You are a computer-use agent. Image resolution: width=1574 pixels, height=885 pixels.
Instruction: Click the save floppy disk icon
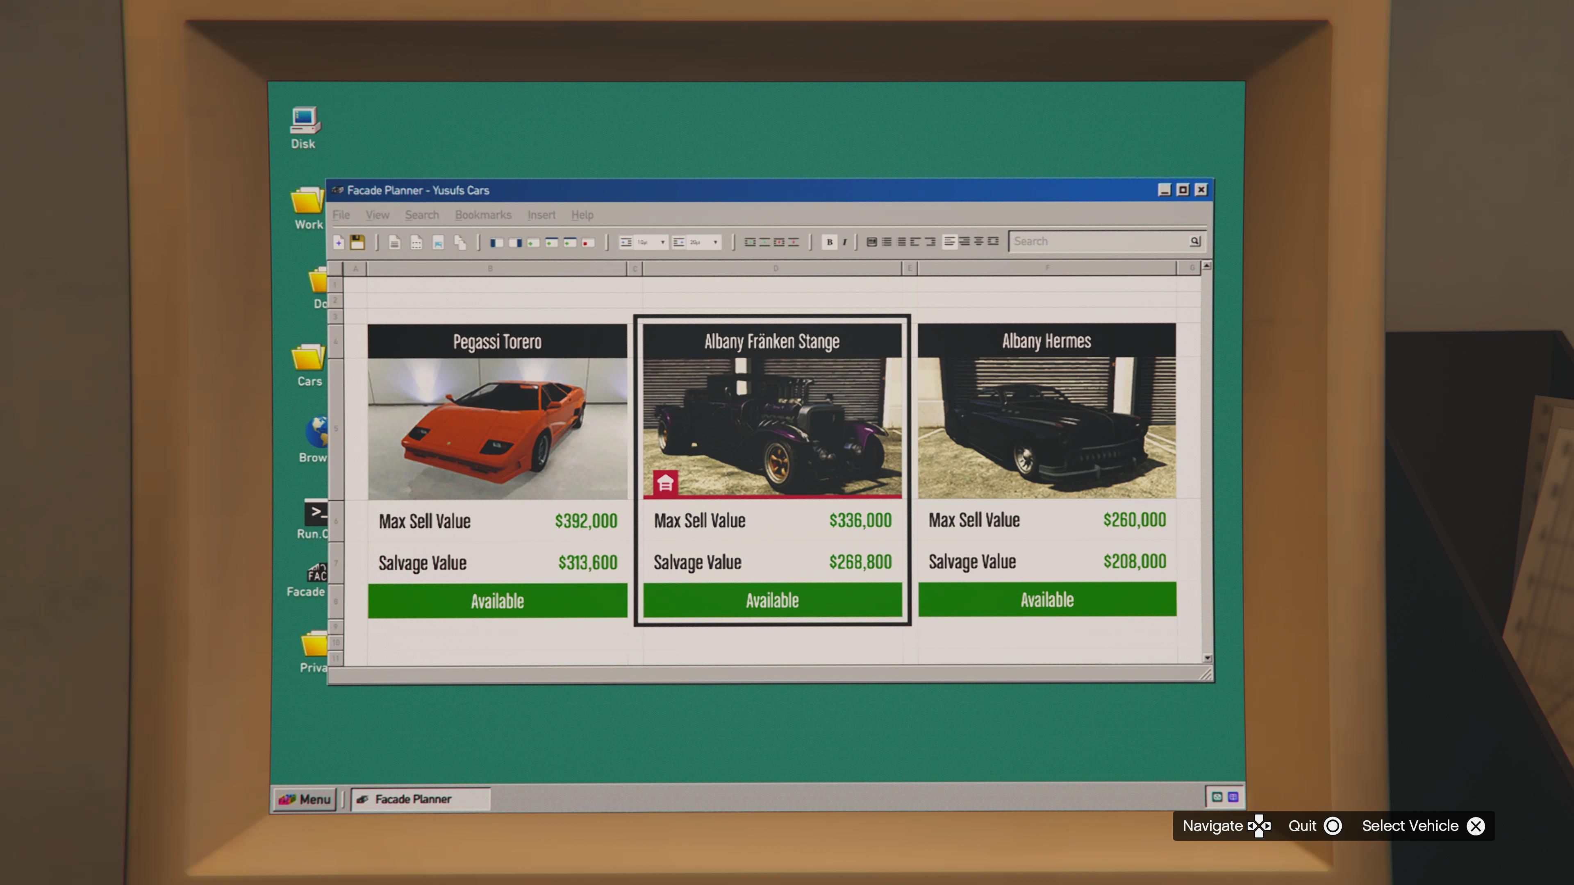tap(357, 243)
